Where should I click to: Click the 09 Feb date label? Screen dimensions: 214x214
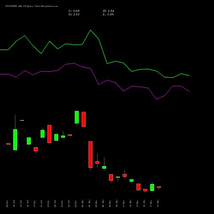click(x=7, y=204)
